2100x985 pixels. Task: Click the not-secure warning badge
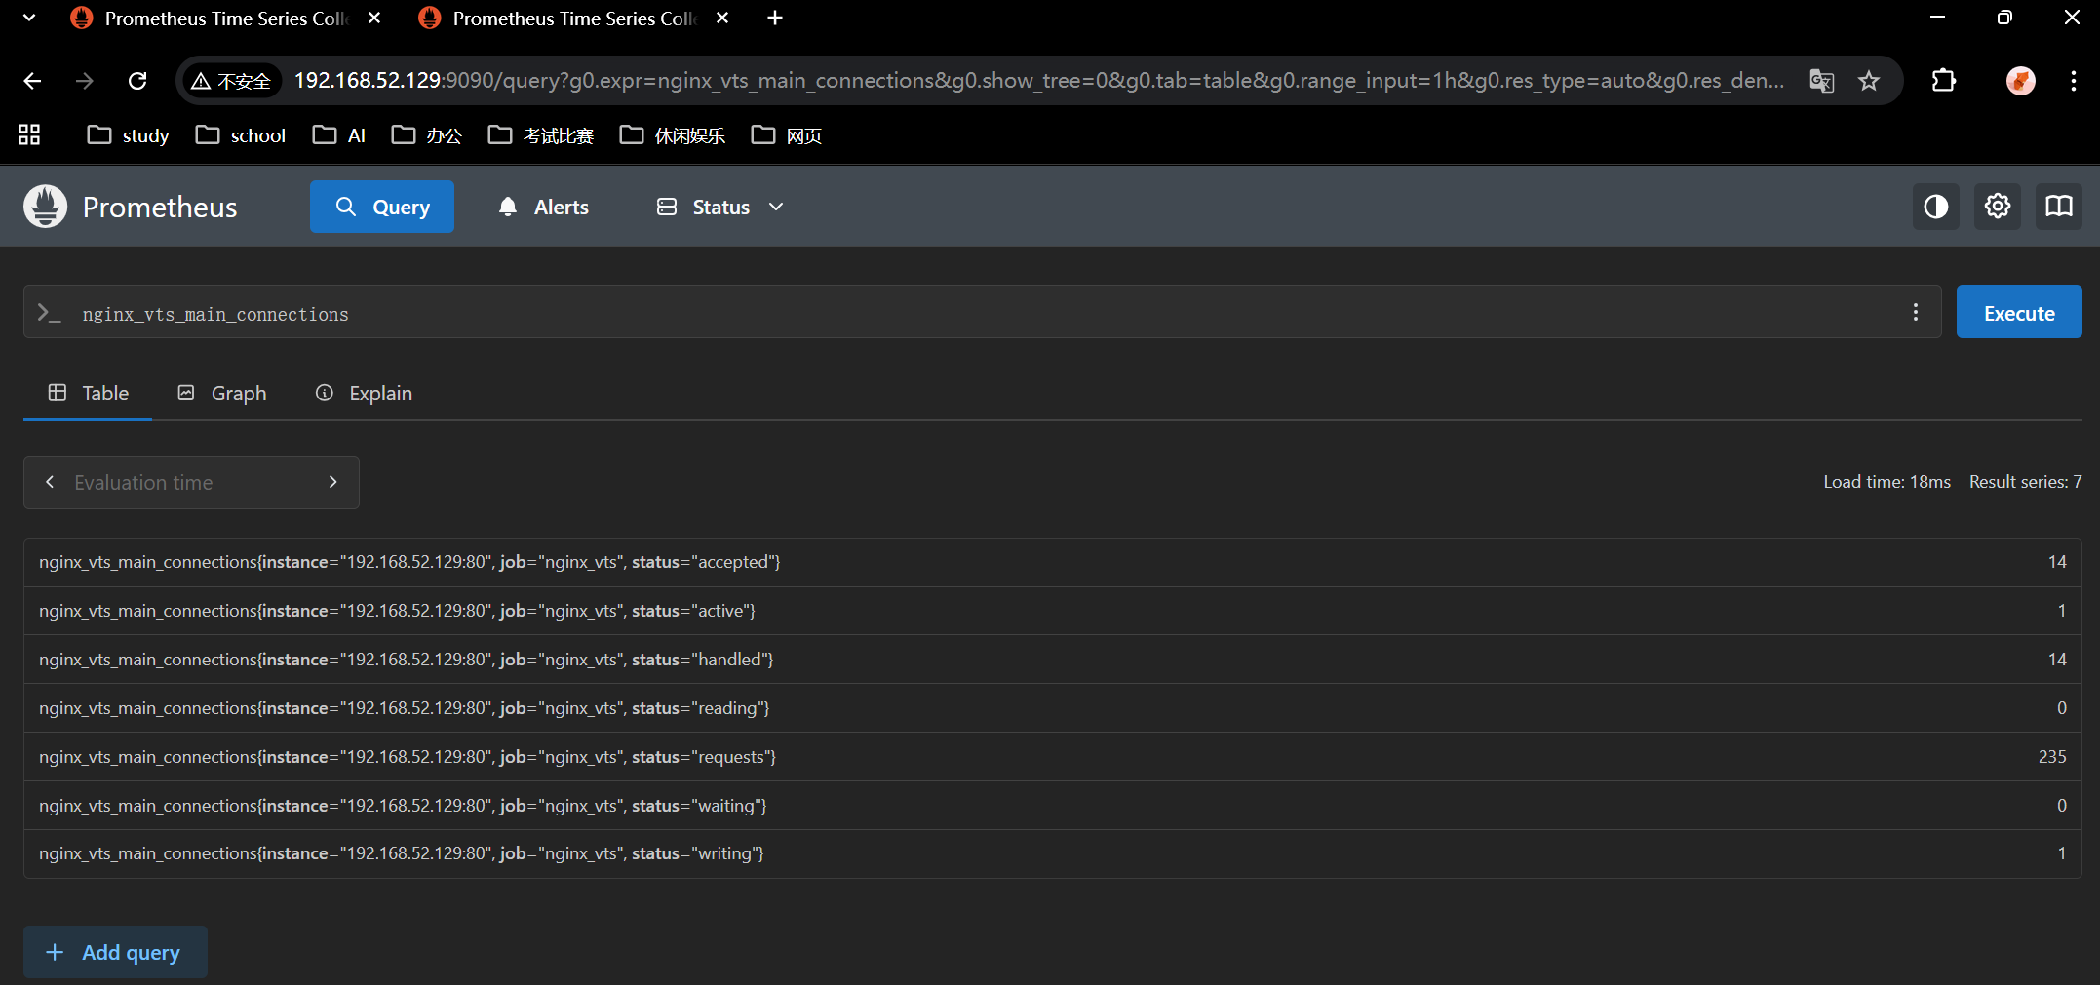tap(231, 81)
